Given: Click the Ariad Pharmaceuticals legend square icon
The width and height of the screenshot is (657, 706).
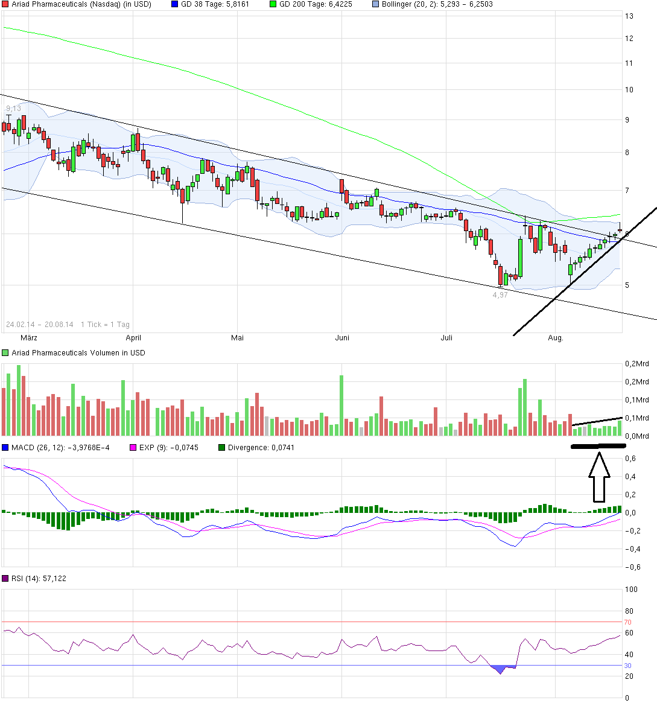Looking at the screenshot, I should pyautogui.click(x=4, y=4).
